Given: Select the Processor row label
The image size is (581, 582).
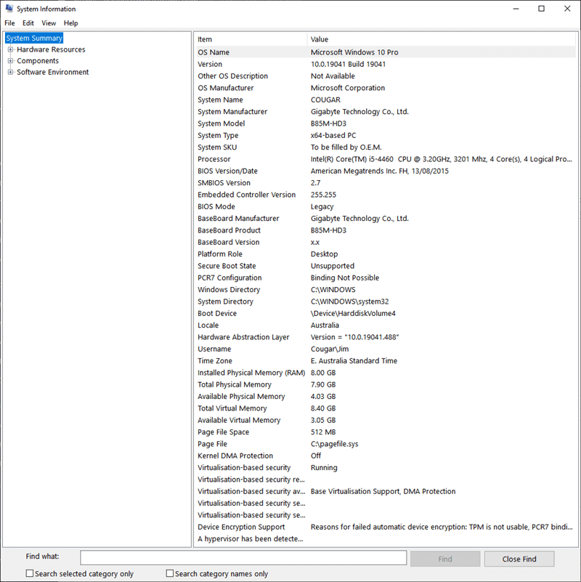Looking at the screenshot, I should point(214,159).
